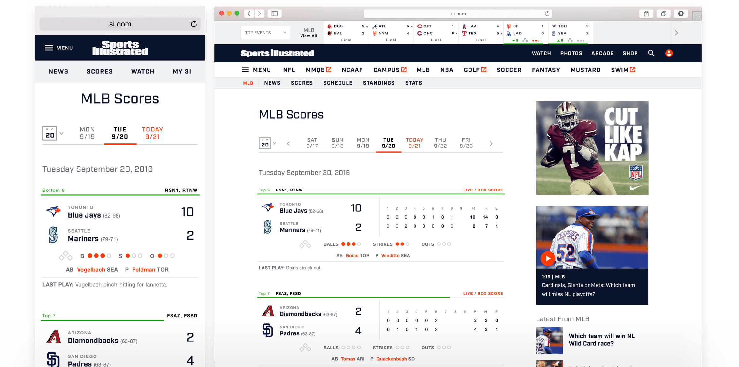Open the MMQB external nav link
The height and width of the screenshot is (367, 739).
(x=318, y=70)
